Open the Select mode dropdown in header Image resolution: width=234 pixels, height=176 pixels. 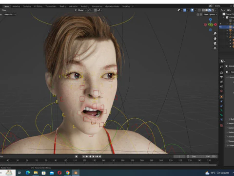tap(10, 15)
